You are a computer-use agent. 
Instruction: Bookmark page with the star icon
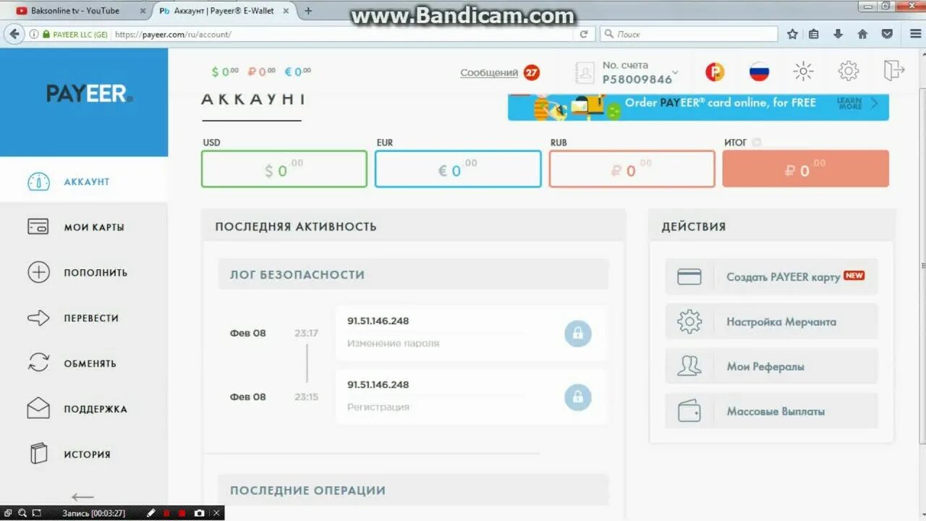tap(792, 34)
